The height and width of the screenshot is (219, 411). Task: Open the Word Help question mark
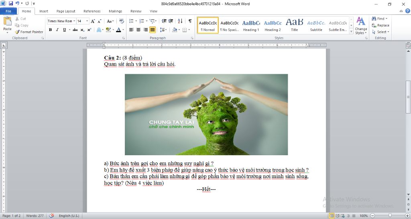[408, 11]
